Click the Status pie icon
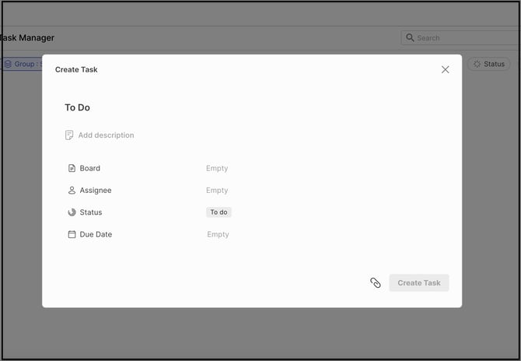The image size is (521, 361). click(x=72, y=212)
